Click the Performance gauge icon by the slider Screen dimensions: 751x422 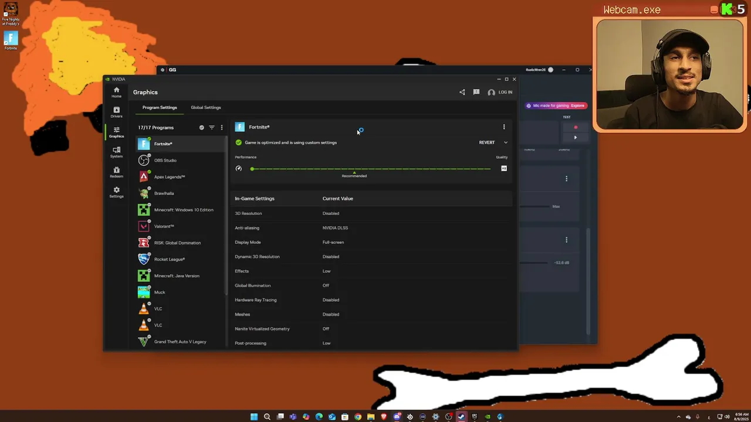point(238,169)
